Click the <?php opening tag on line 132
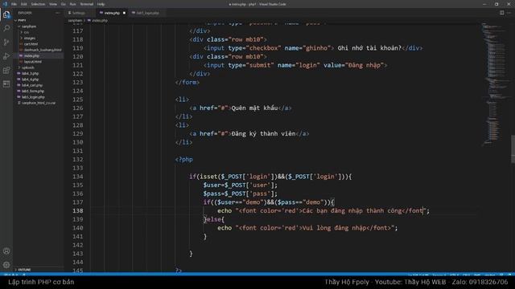 [184, 160]
